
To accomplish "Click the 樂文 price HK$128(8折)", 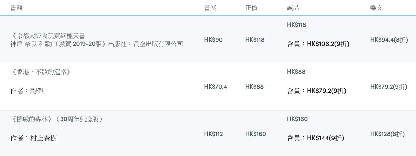I will tap(388, 134).
